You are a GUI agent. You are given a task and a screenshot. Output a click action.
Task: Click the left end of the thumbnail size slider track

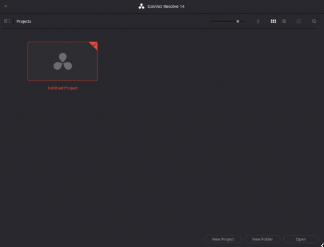tap(211, 21)
